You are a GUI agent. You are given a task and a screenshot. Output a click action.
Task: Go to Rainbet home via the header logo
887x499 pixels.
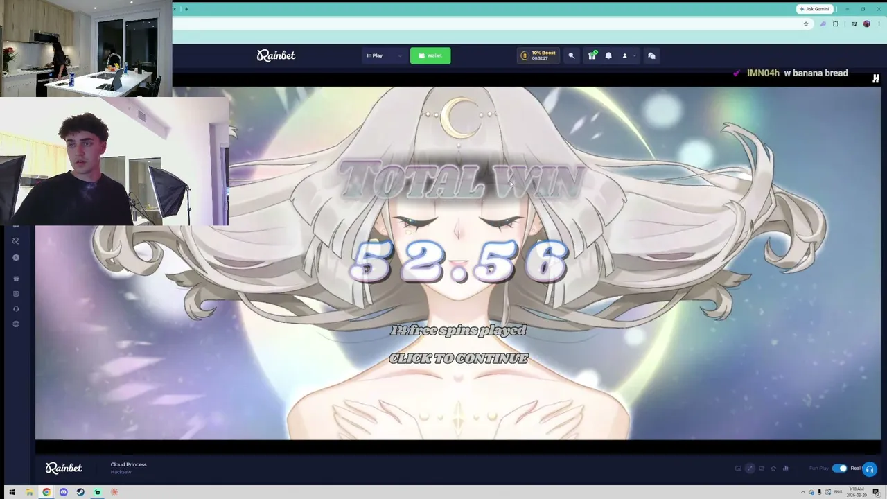click(x=276, y=55)
